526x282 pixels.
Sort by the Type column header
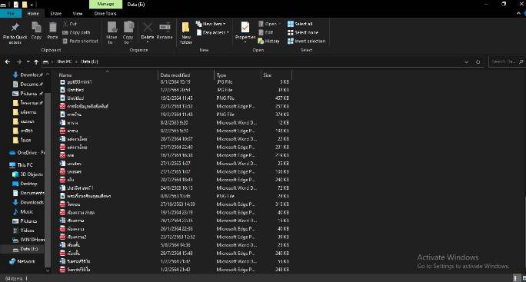point(238,75)
